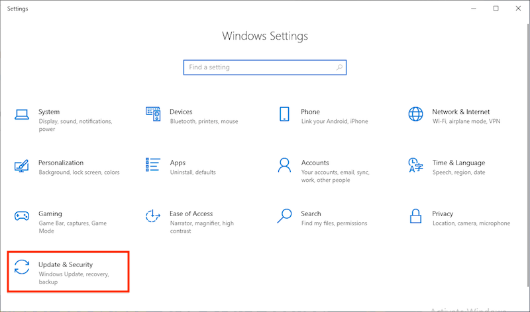Image resolution: width=530 pixels, height=312 pixels.
Task: Click the Gaming controller icon
Action: pos(22,215)
